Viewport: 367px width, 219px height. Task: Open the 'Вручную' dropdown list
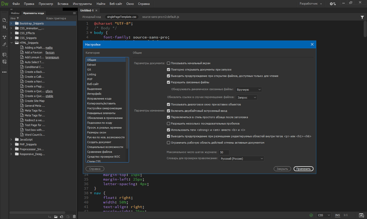(248, 90)
